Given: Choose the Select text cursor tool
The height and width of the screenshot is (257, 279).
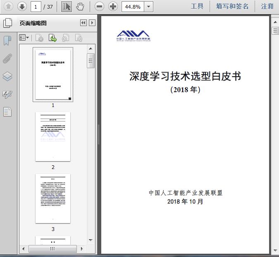Looking at the screenshot, I should tap(67, 7).
